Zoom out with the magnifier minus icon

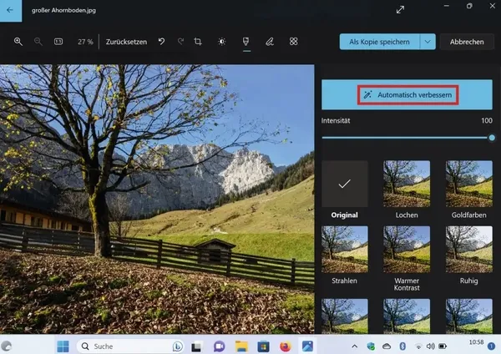(x=38, y=42)
